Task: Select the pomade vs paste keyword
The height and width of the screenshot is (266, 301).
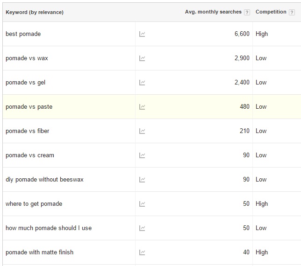Action: click(29, 107)
